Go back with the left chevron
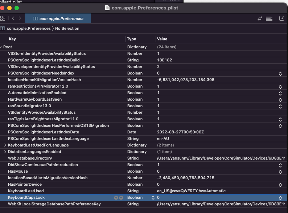The height and width of the screenshot is (213, 288). pyautogui.click(x=13, y=19)
